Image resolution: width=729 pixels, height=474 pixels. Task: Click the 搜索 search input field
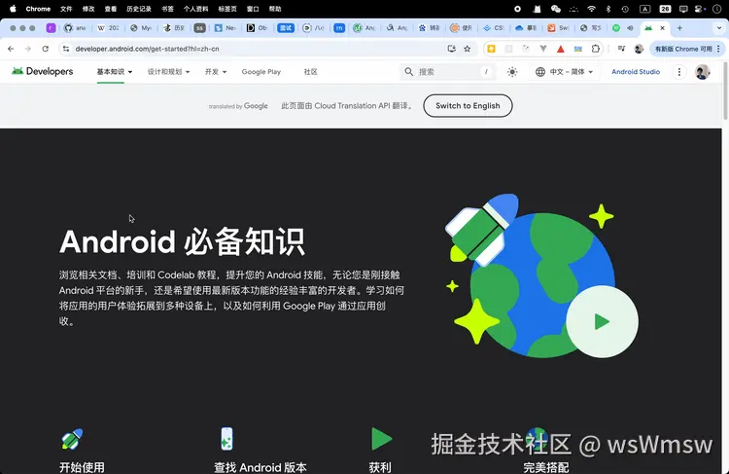pos(448,72)
